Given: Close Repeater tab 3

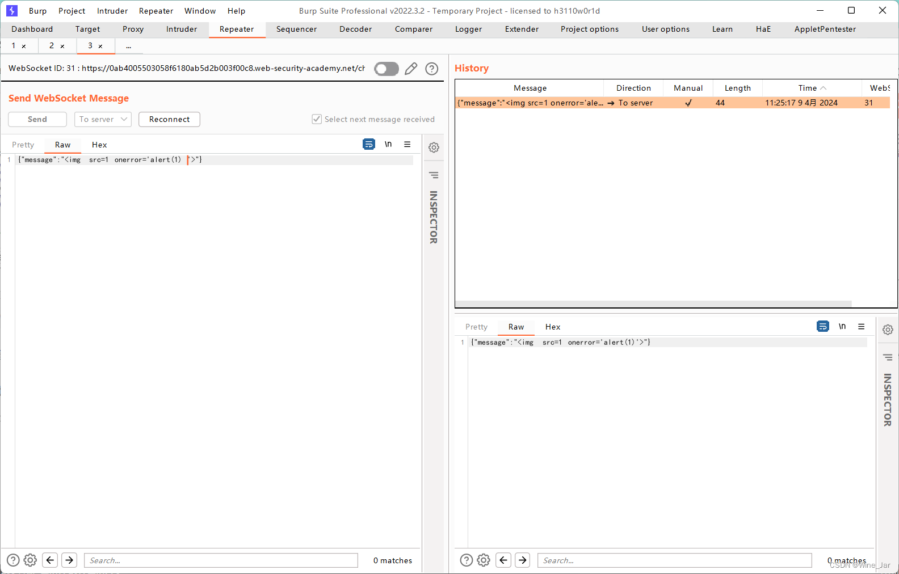Looking at the screenshot, I should [x=100, y=47].
